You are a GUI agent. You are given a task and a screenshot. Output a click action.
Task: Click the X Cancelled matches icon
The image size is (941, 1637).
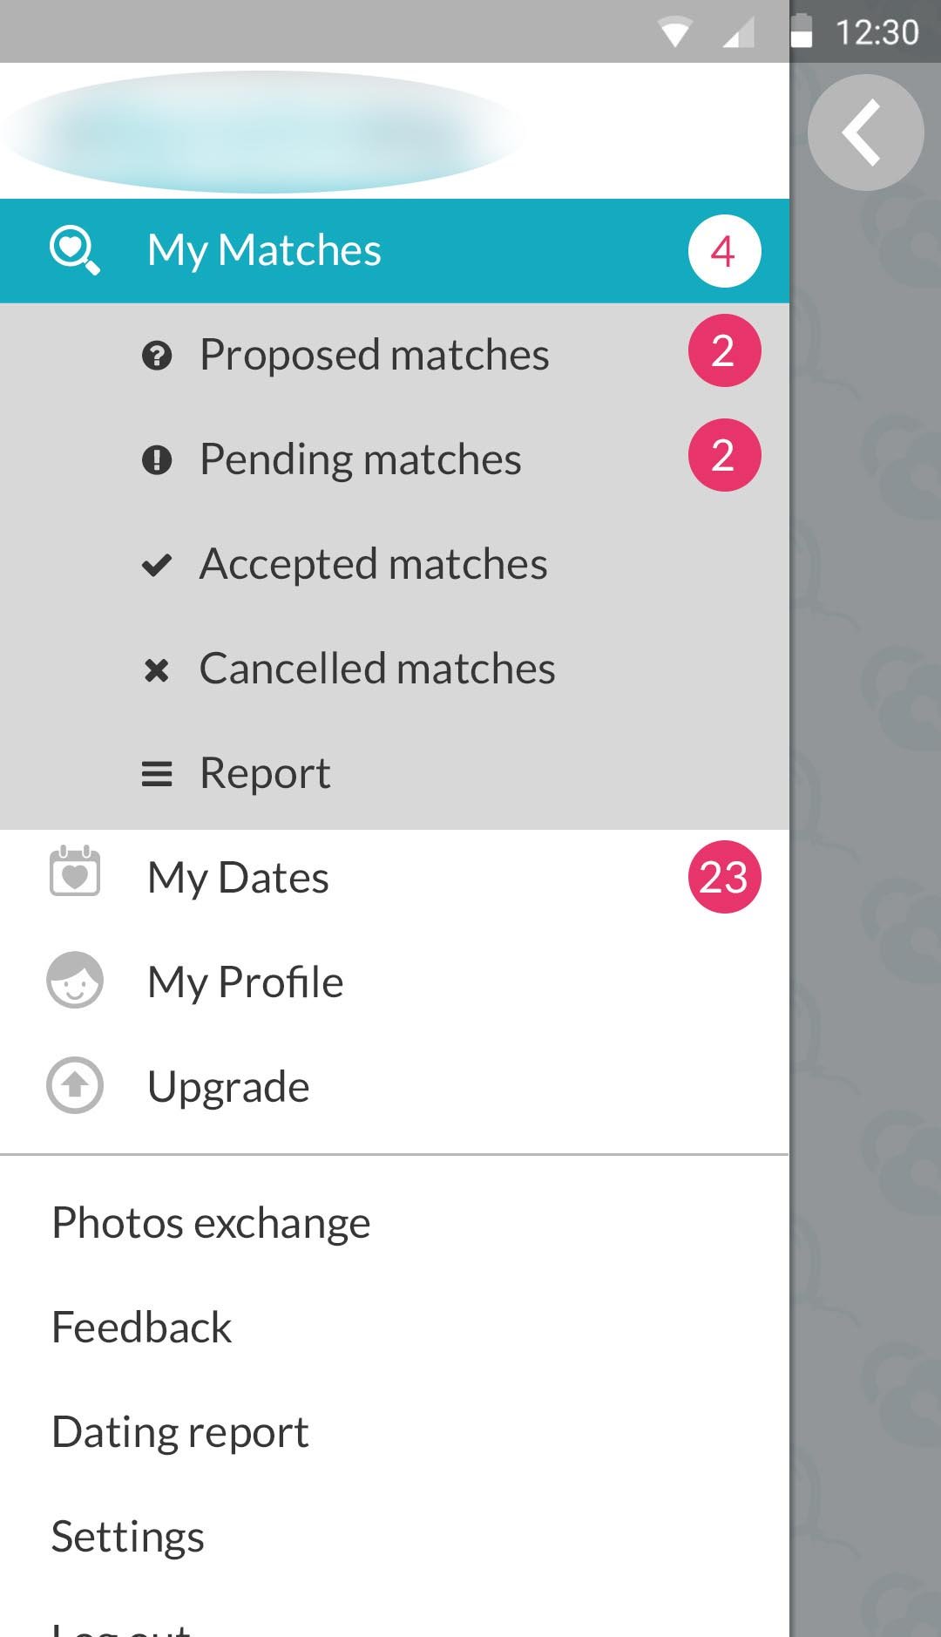click(157, 669)
